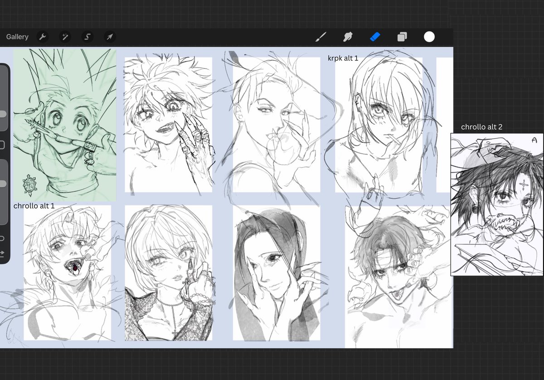Click the brush opacity slider handle
Viewport: 544px width, 380px height.
pos(3,184)
